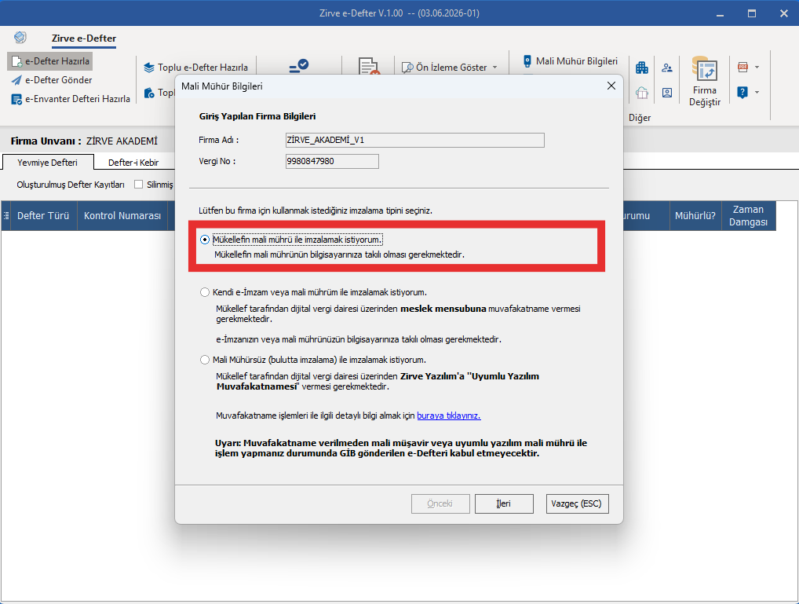This screenshot has height=604, width=799.
Task: Click the document with red X icon
Action: pyautogui.click(x=368, y=66)
